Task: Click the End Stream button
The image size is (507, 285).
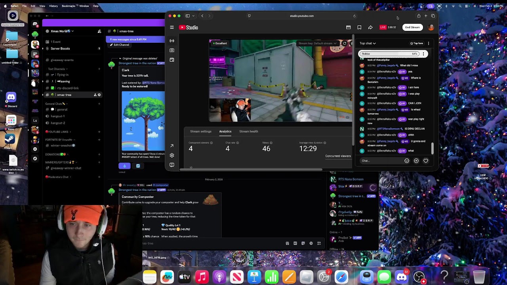Action: [412, 27]
